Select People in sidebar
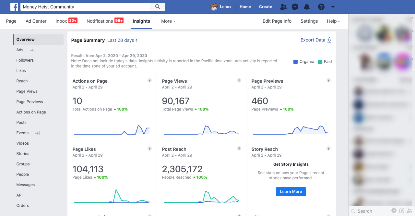 click(x=23, y=174)
